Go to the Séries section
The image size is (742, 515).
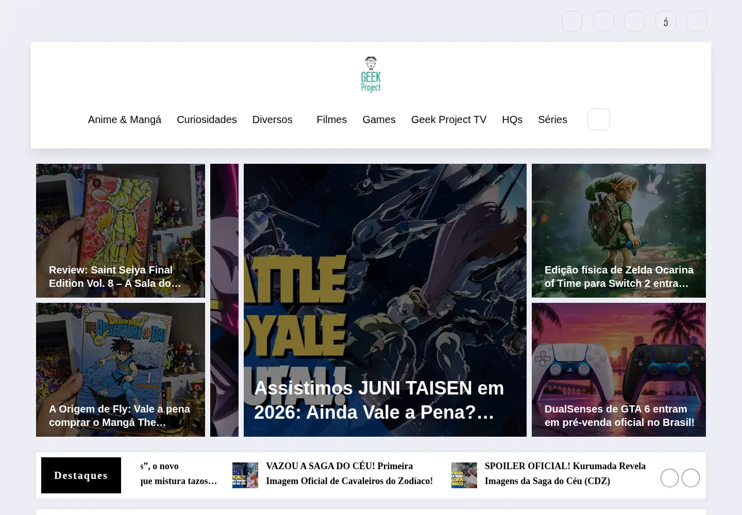(x=552, y=119)
